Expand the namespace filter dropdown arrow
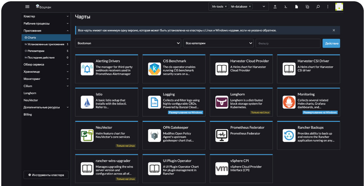 pos(263,7)
